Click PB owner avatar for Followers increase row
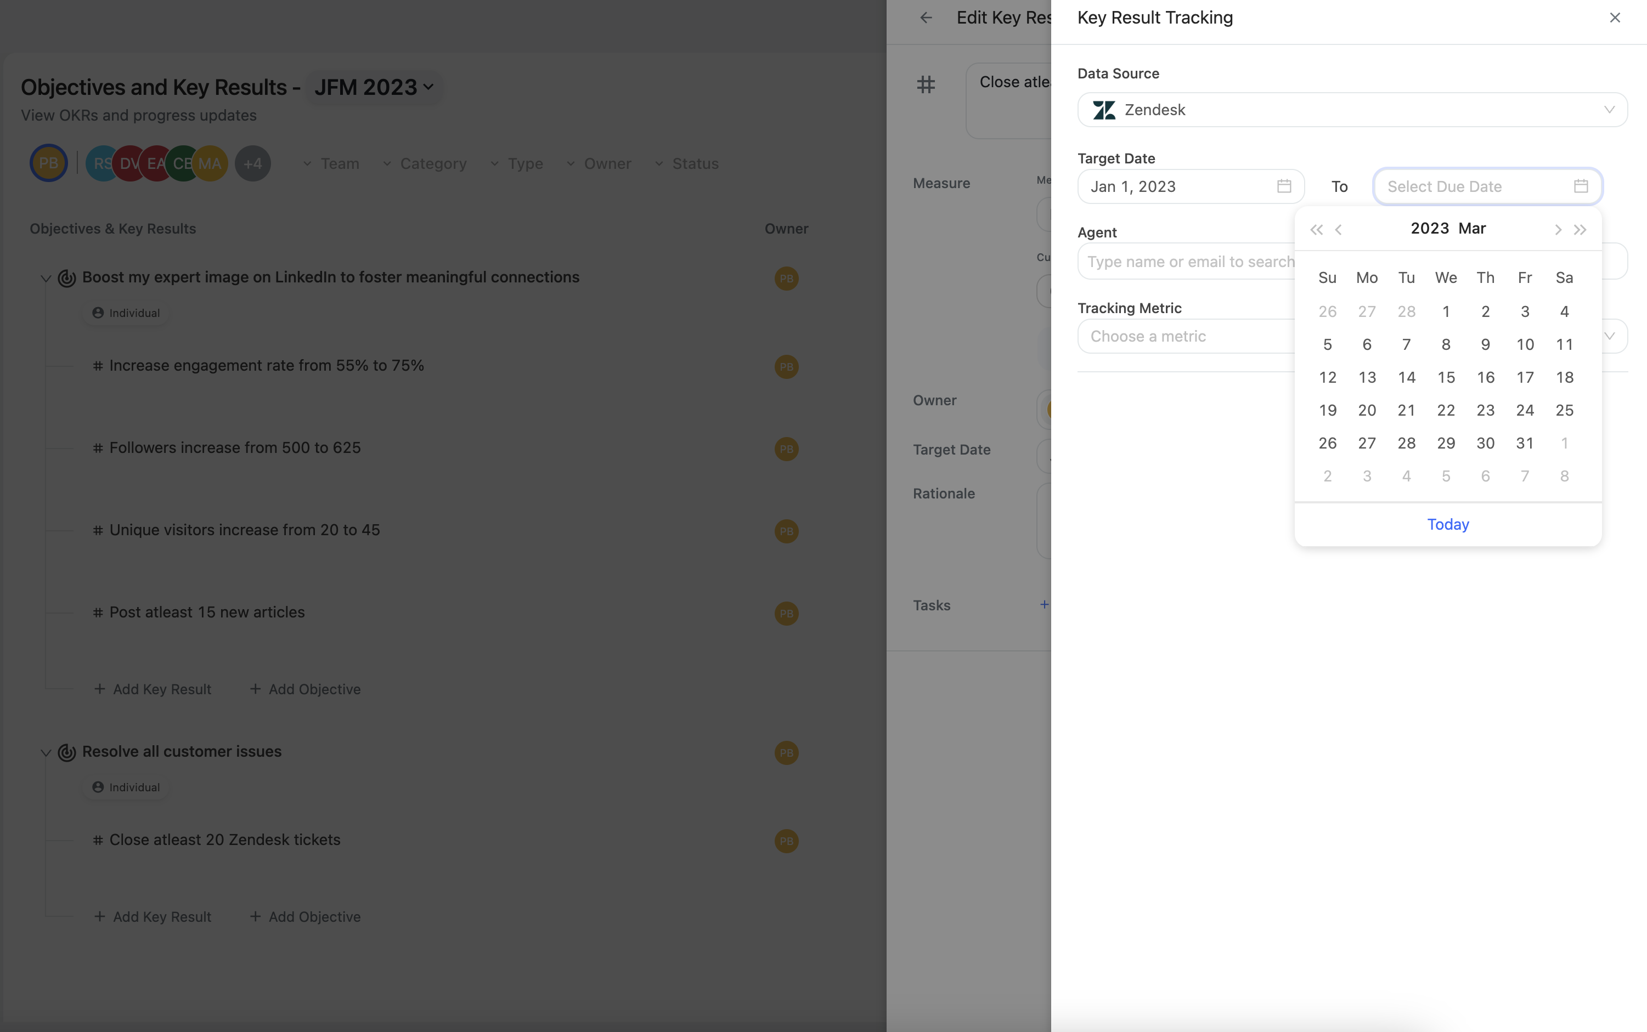 click(787, 449)
